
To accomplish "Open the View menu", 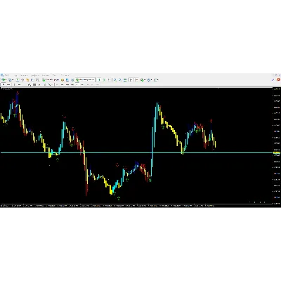I will click(15, 75).
